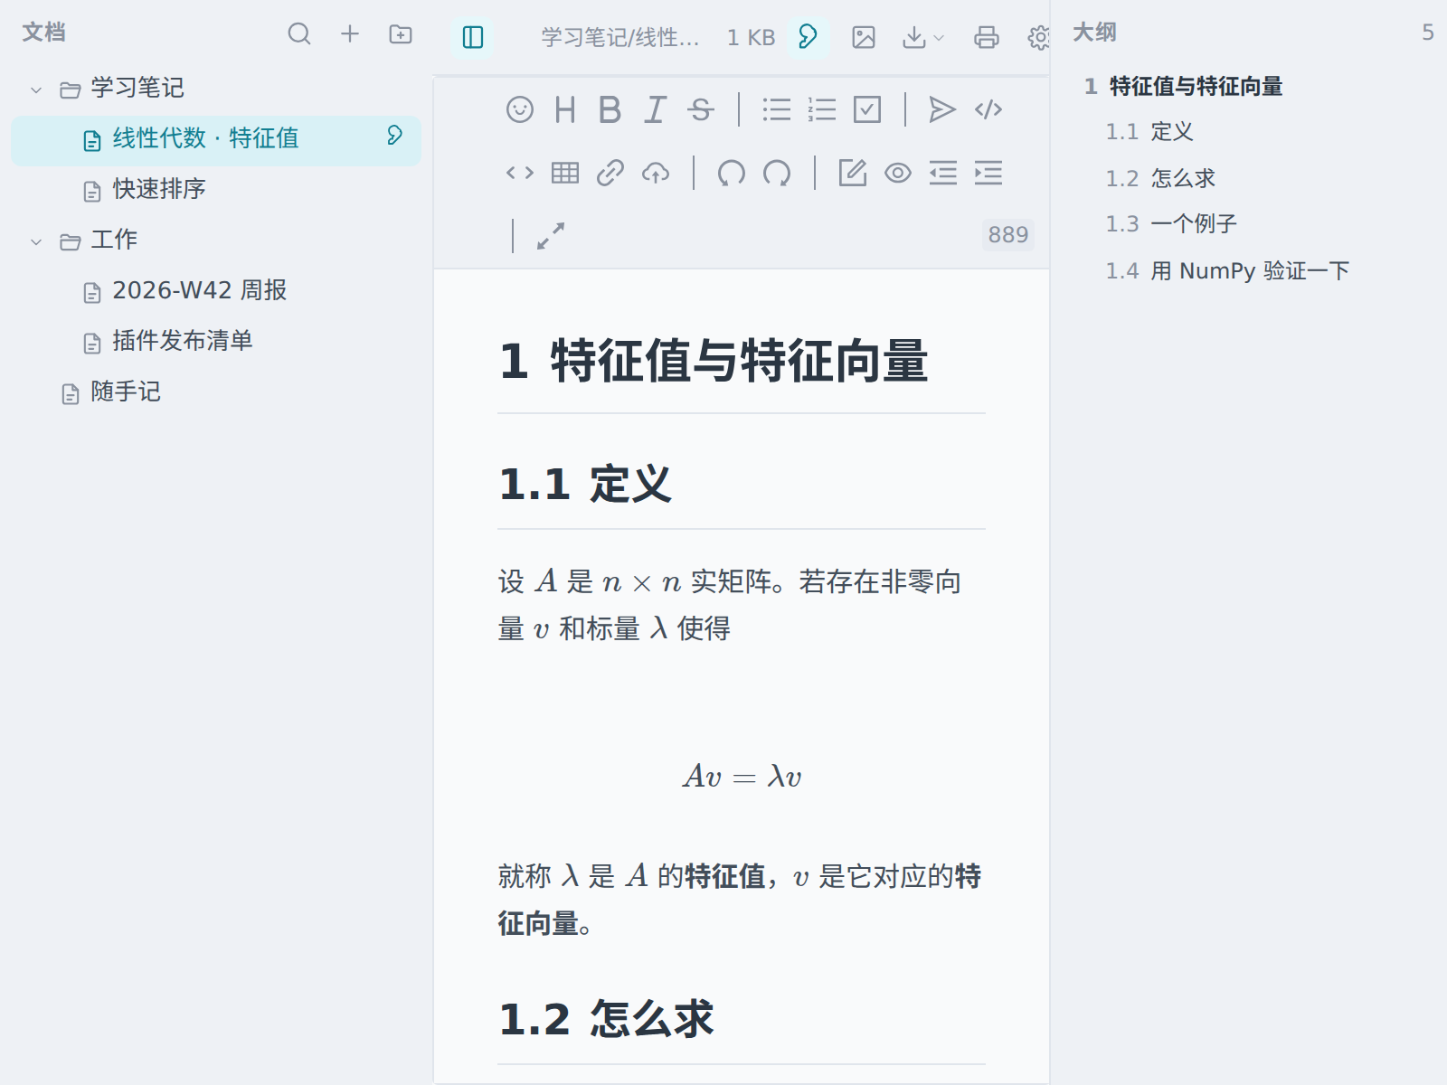
Task: Jump to outline item 1.3 一个例子
Action: click(x=1171, y=224)
